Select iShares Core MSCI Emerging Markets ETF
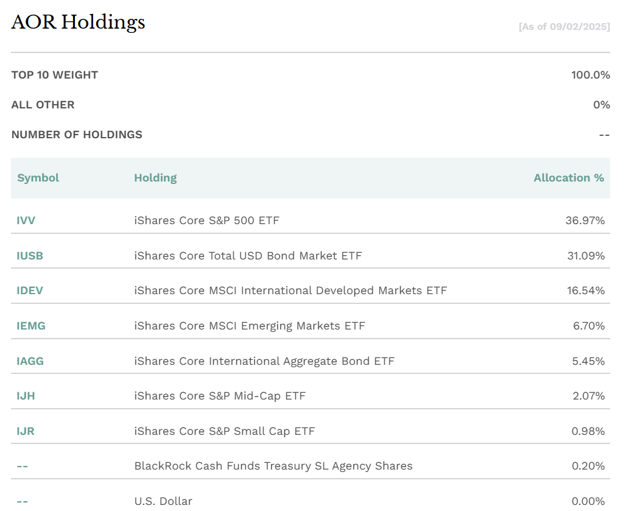This screenshot has width=626, height=511. [250, 326]
